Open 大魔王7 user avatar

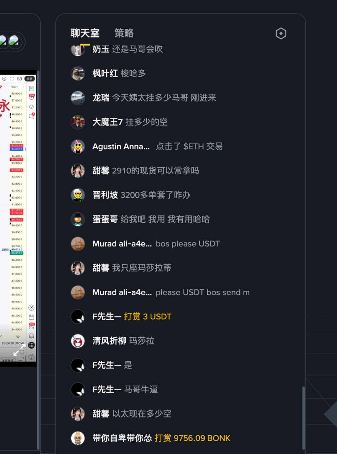[78, 122]
